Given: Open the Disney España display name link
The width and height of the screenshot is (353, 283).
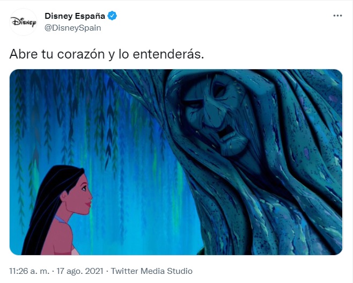Looking at the screenshot, I should coord(75,16).
